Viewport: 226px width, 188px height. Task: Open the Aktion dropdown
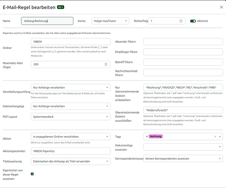tap(71, 136)
